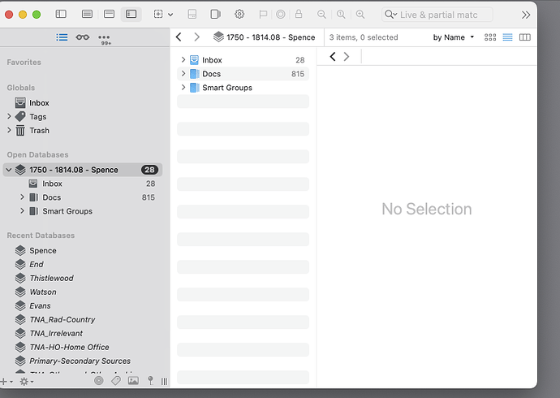560x398 pixels.
Task: Select the 1750 - 1814.08 - Spence database
Action: [x=83, y=170]
